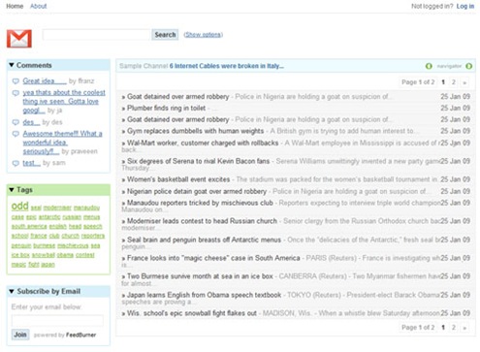Select the large "odd" tag

point(19,206)
